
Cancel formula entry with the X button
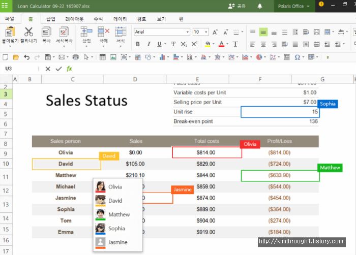[x=48, y=69]
